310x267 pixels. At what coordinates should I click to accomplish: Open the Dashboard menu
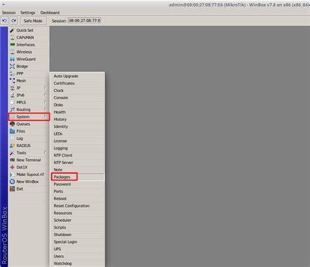pos(50,12)
